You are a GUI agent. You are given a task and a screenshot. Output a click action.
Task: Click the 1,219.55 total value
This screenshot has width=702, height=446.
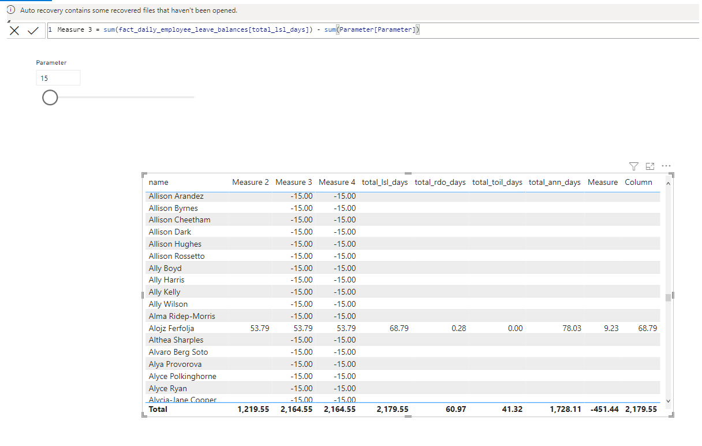pyautogui.click(x=253, y=409)
